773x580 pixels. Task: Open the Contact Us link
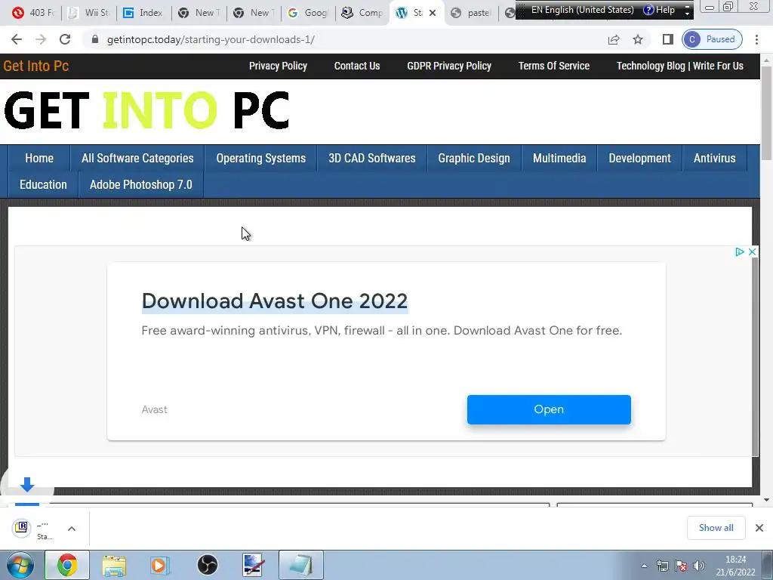coord(357,66)
